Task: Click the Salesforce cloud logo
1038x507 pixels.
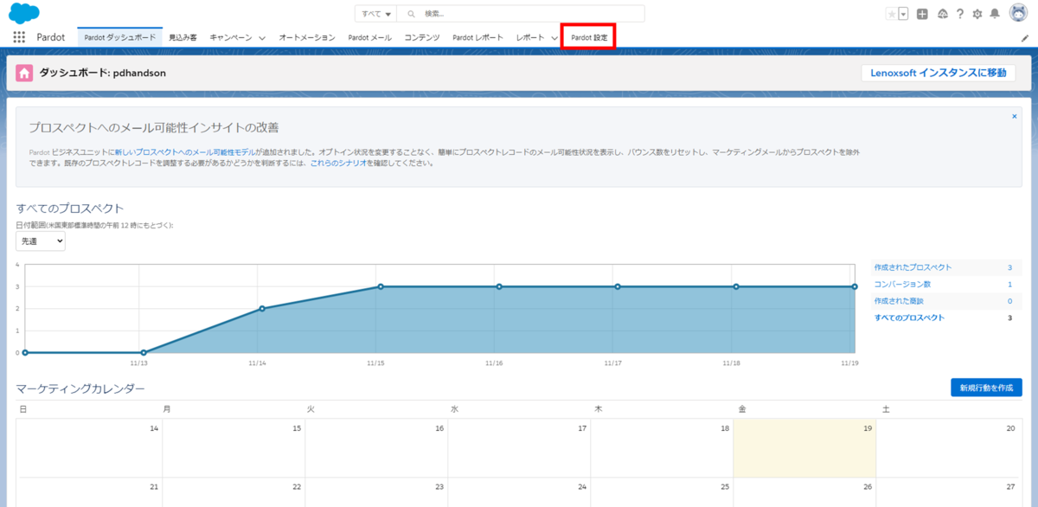Action: 24,13
